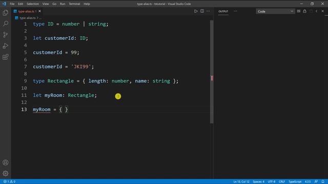This screenshot has height=184, width=328.
Task: Click 'string' keyword on line 1
Action: (97, 24)
